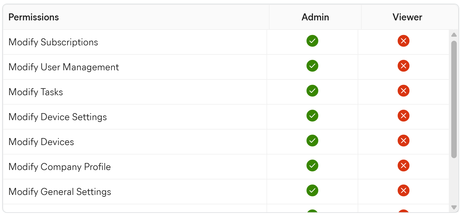Click Viewer red X for Modify Devices
Image resolution: width=461 pixels, height=215 pixels.
(403, 140)
